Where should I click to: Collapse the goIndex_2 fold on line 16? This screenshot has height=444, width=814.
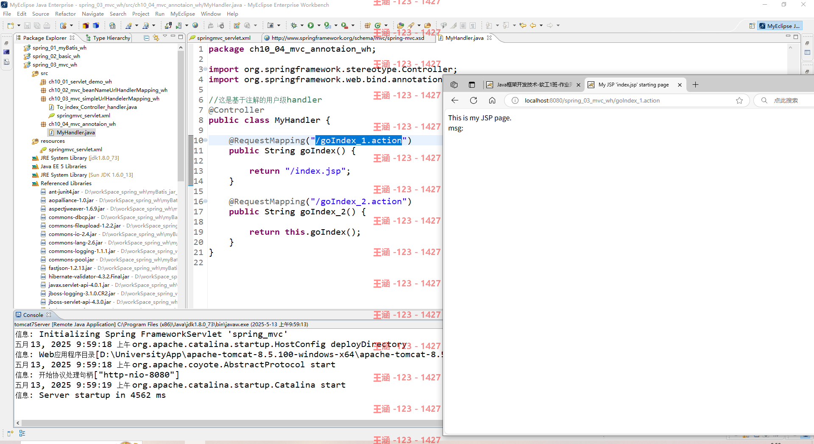tap(206, 201)
